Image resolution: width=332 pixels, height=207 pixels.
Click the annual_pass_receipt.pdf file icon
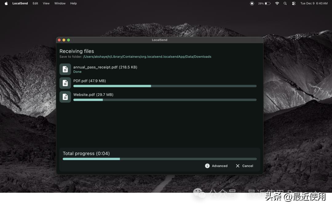click(x=65, y=69)
